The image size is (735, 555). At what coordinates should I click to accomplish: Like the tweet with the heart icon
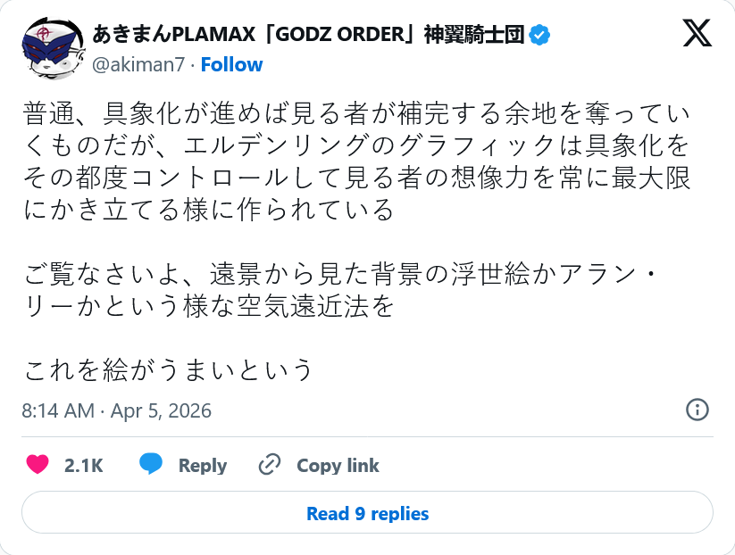38,465
